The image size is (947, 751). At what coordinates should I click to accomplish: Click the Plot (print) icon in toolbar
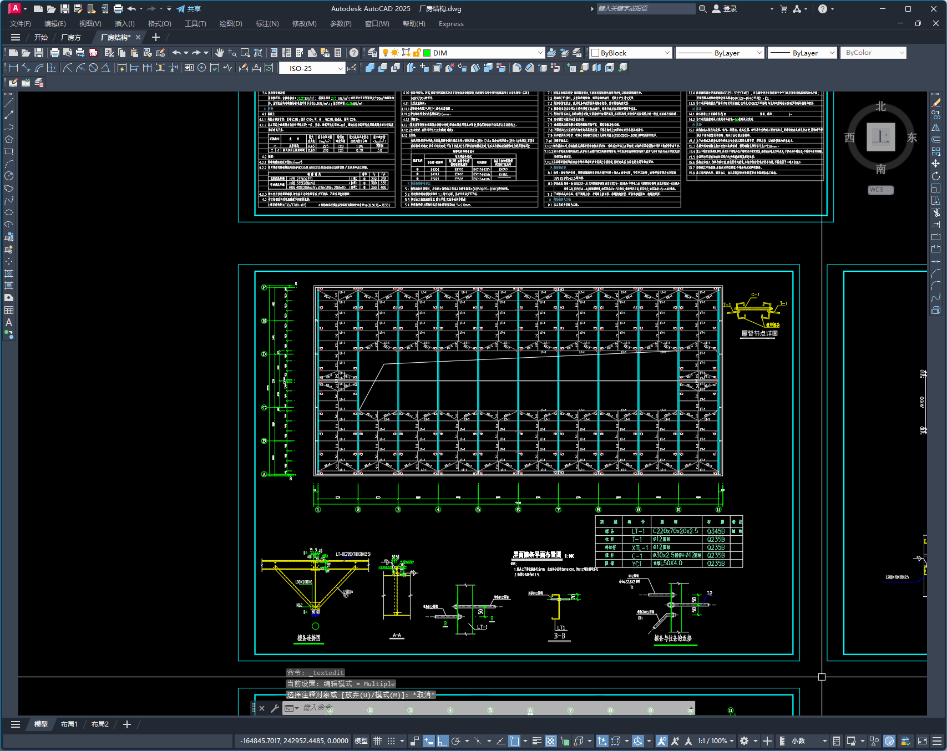point(54,53)
